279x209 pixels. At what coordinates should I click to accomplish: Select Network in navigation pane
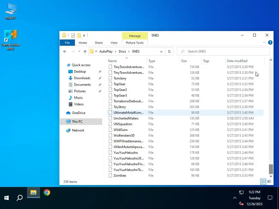78,130
